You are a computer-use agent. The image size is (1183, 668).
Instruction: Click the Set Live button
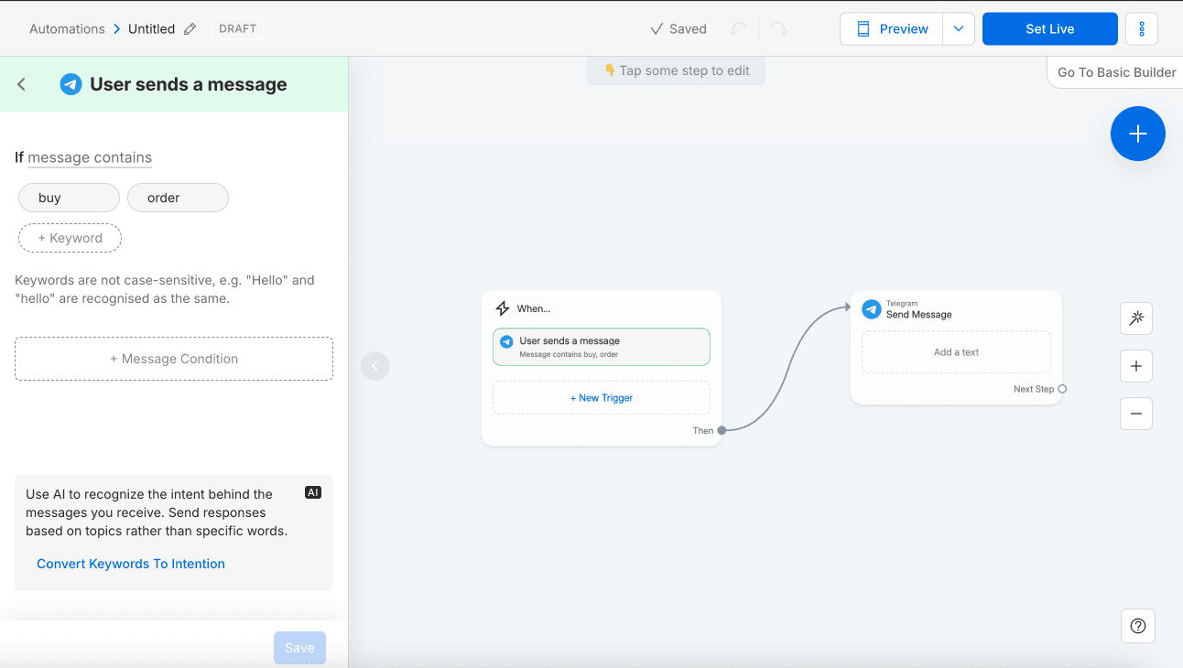pyautogui.click(x=1050, y=28)
